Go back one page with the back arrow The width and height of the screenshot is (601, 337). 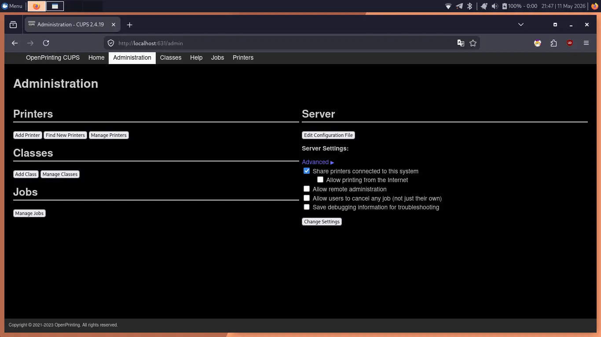coord(15,43)
